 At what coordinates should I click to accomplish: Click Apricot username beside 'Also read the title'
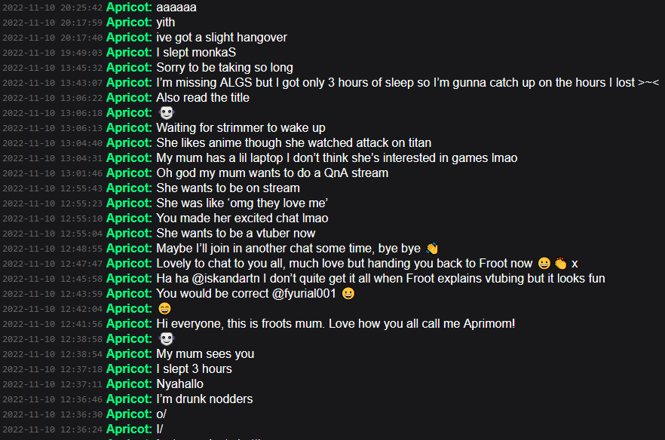(x=129, y=97)
